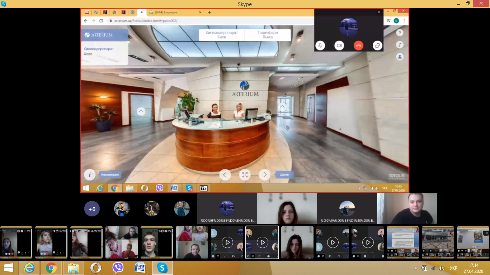The width and height of the screenshot is (490, 275).
Task: Open Viber from the main Windows taskbar
Action: point(118,268)
